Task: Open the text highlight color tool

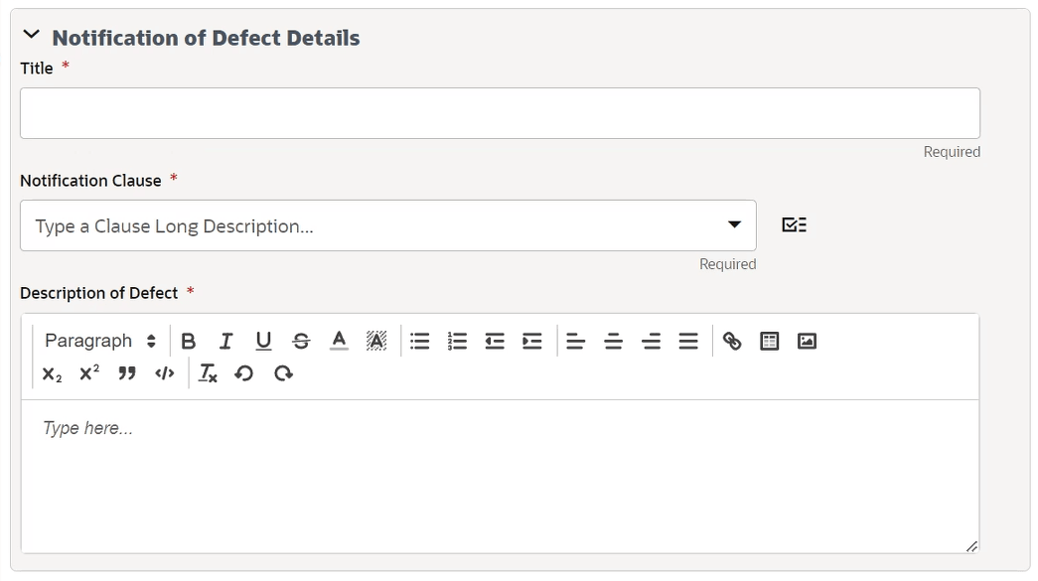Action: click(x=376, y=341)
